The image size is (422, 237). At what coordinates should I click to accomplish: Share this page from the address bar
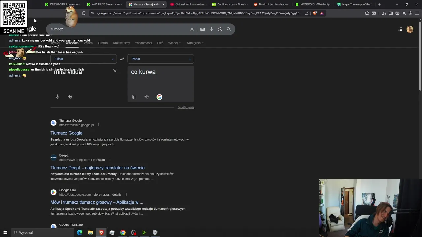[307, 13]
